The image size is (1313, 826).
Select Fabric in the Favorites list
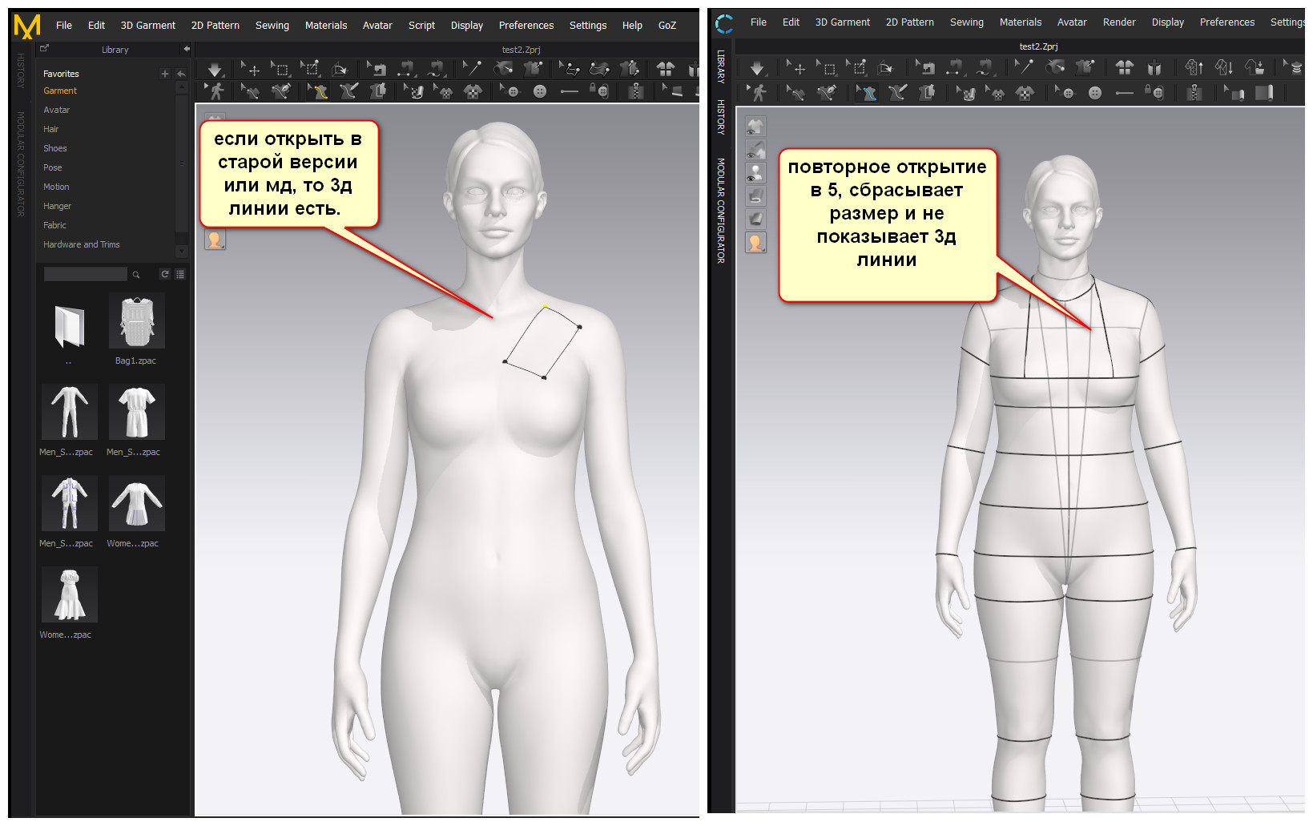click(55, 225)
